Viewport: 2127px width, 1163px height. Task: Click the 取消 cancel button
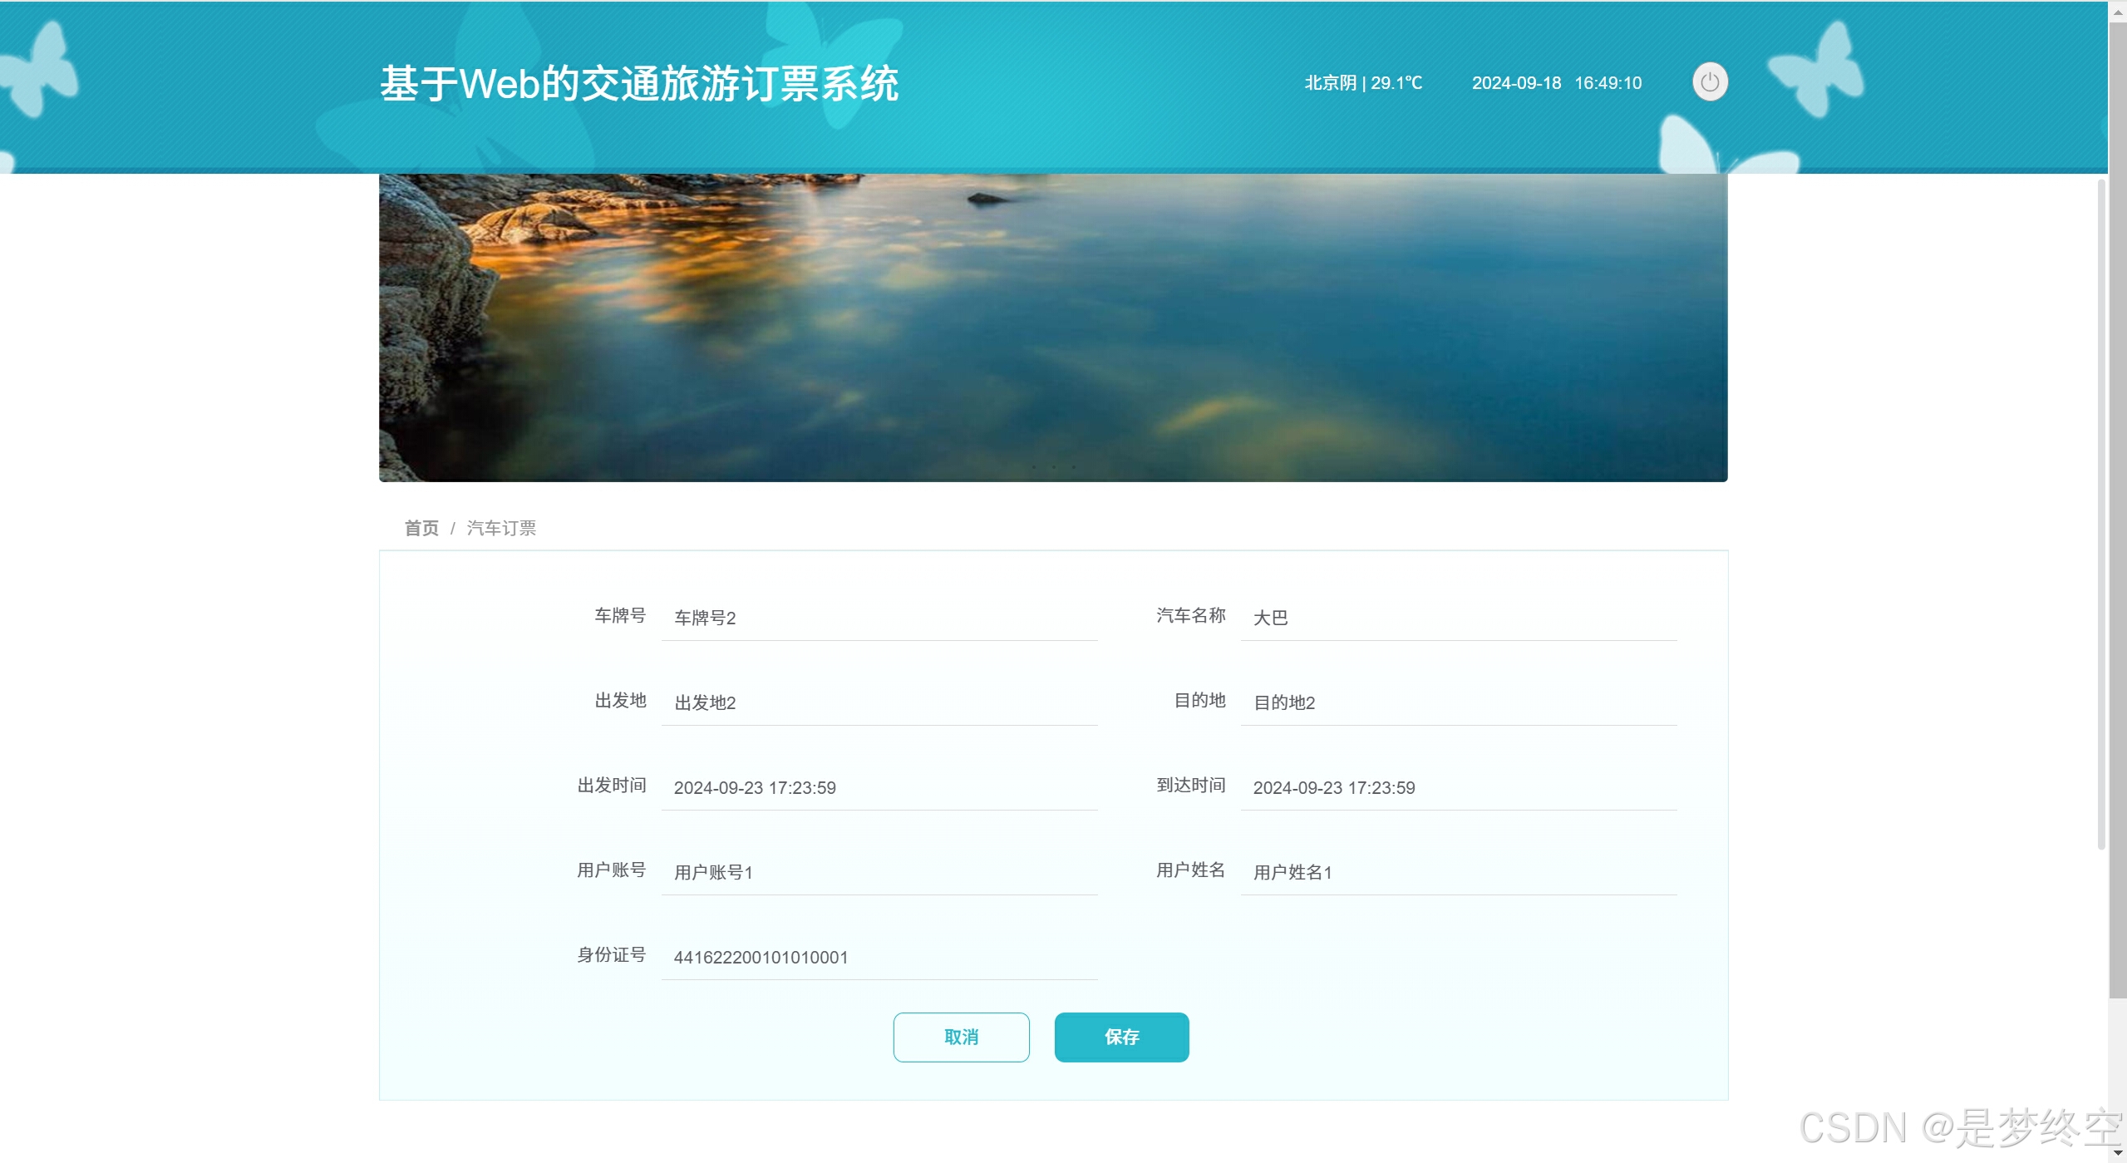[961, 1037]
